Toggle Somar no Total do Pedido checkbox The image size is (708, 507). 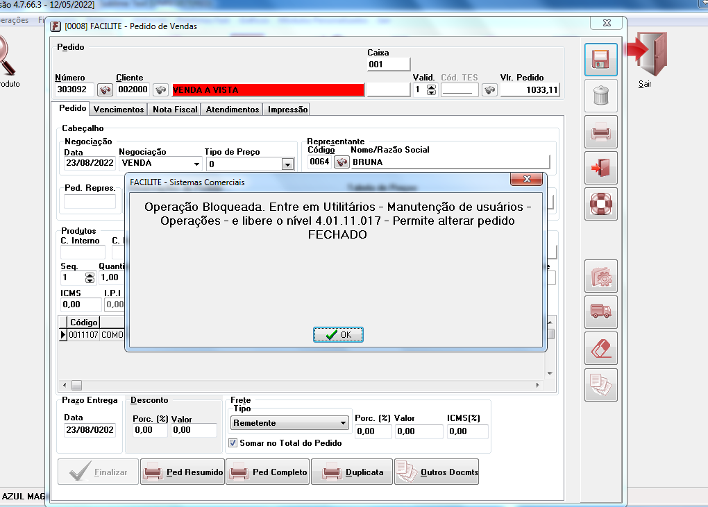233,443
